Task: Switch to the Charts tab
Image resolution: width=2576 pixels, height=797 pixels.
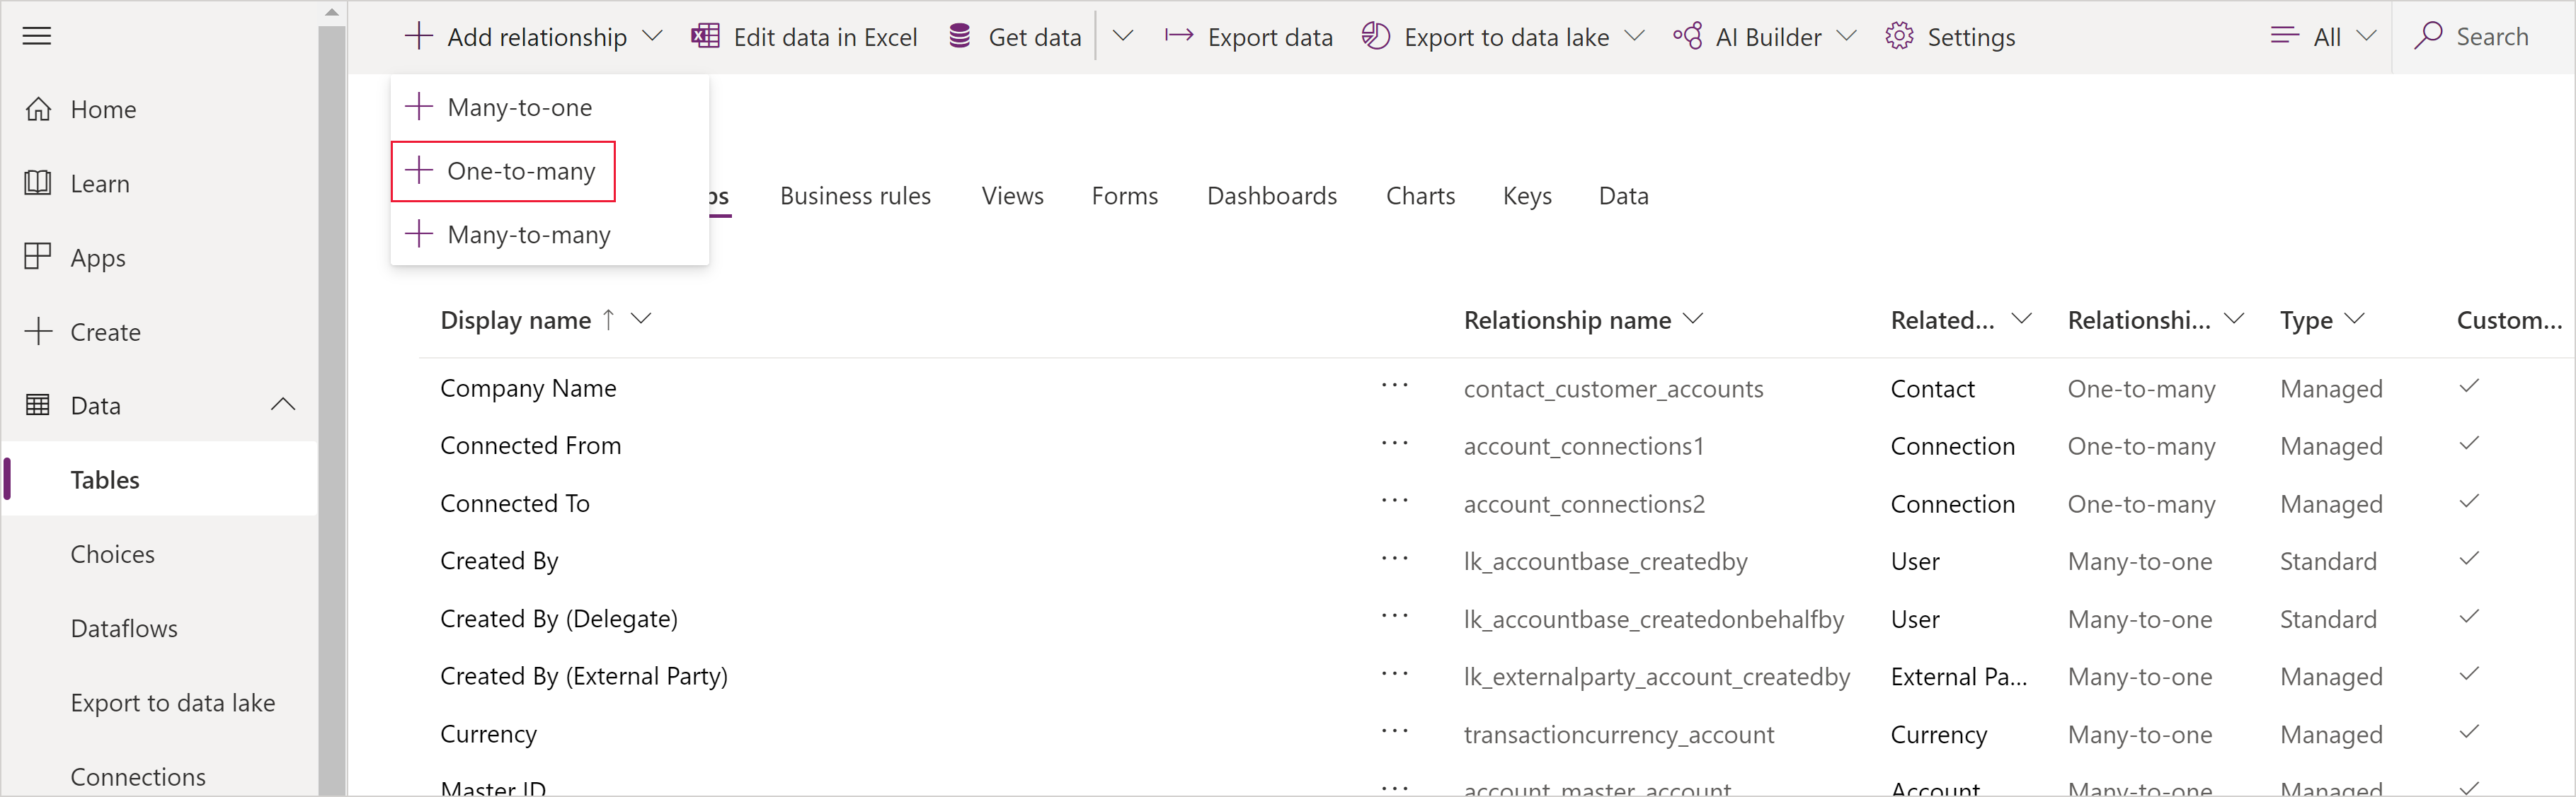Action: 1418,194
